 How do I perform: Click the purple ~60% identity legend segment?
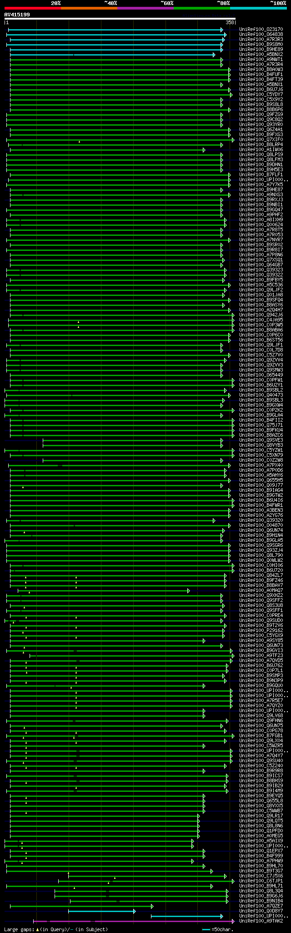[x=145, y=8]
